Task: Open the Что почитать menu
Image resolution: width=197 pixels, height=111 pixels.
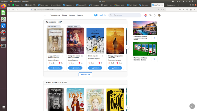Action: (55, 15)
